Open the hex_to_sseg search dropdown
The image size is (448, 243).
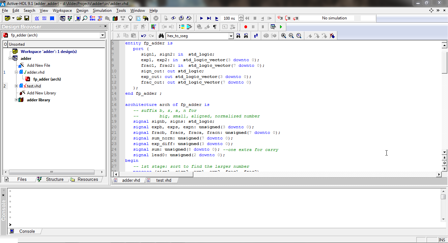231,36
